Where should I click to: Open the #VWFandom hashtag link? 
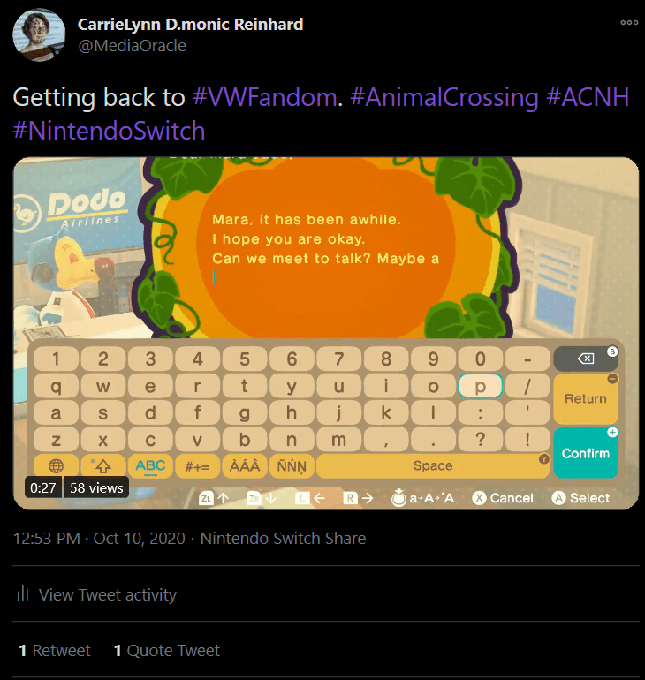click(263, 97)
